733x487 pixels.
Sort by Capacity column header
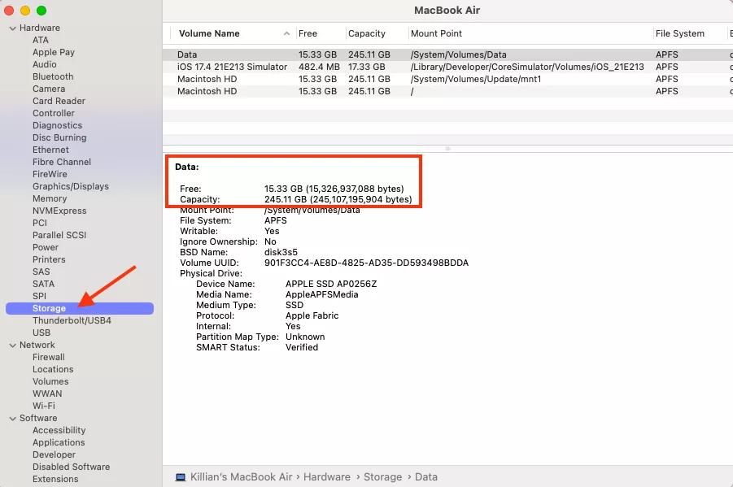tap(366, 33)
